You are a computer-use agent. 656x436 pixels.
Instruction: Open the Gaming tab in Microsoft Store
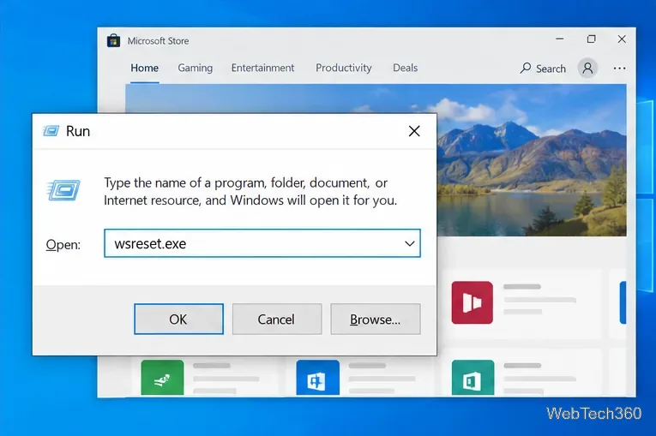point(195,68)
